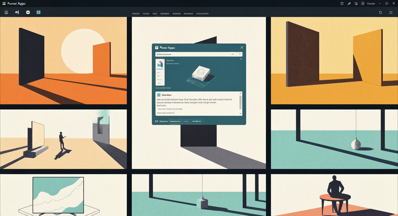Open the picture chat icon in the title bar
The height and width of the screenshot is (216, 398).
(356, 4)
